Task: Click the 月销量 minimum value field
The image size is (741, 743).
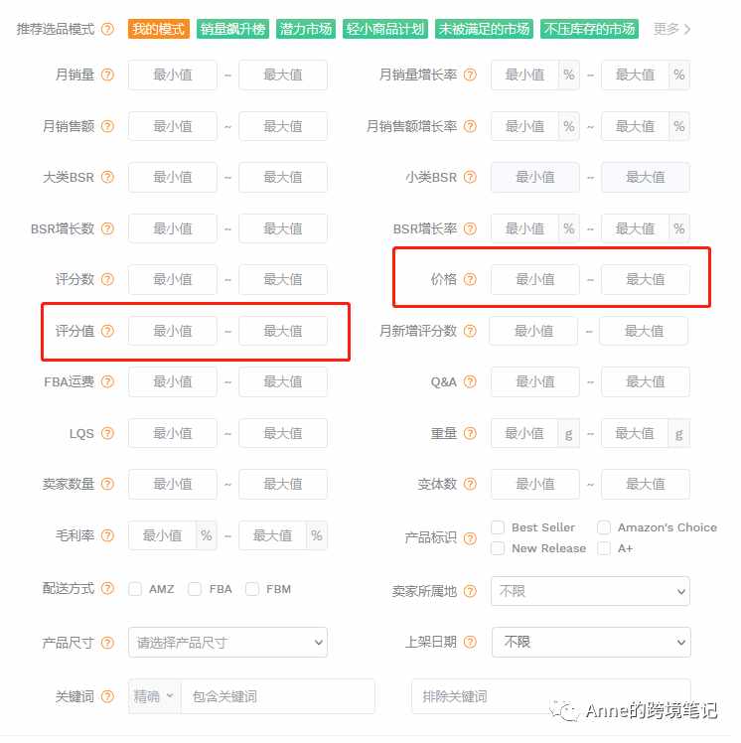Action: tap(173, 74)
